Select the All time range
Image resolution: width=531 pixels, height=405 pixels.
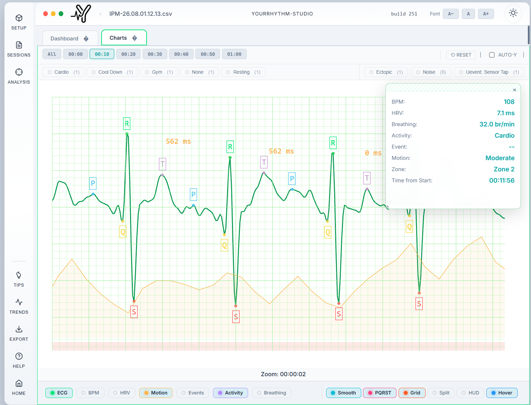[52, 54]
